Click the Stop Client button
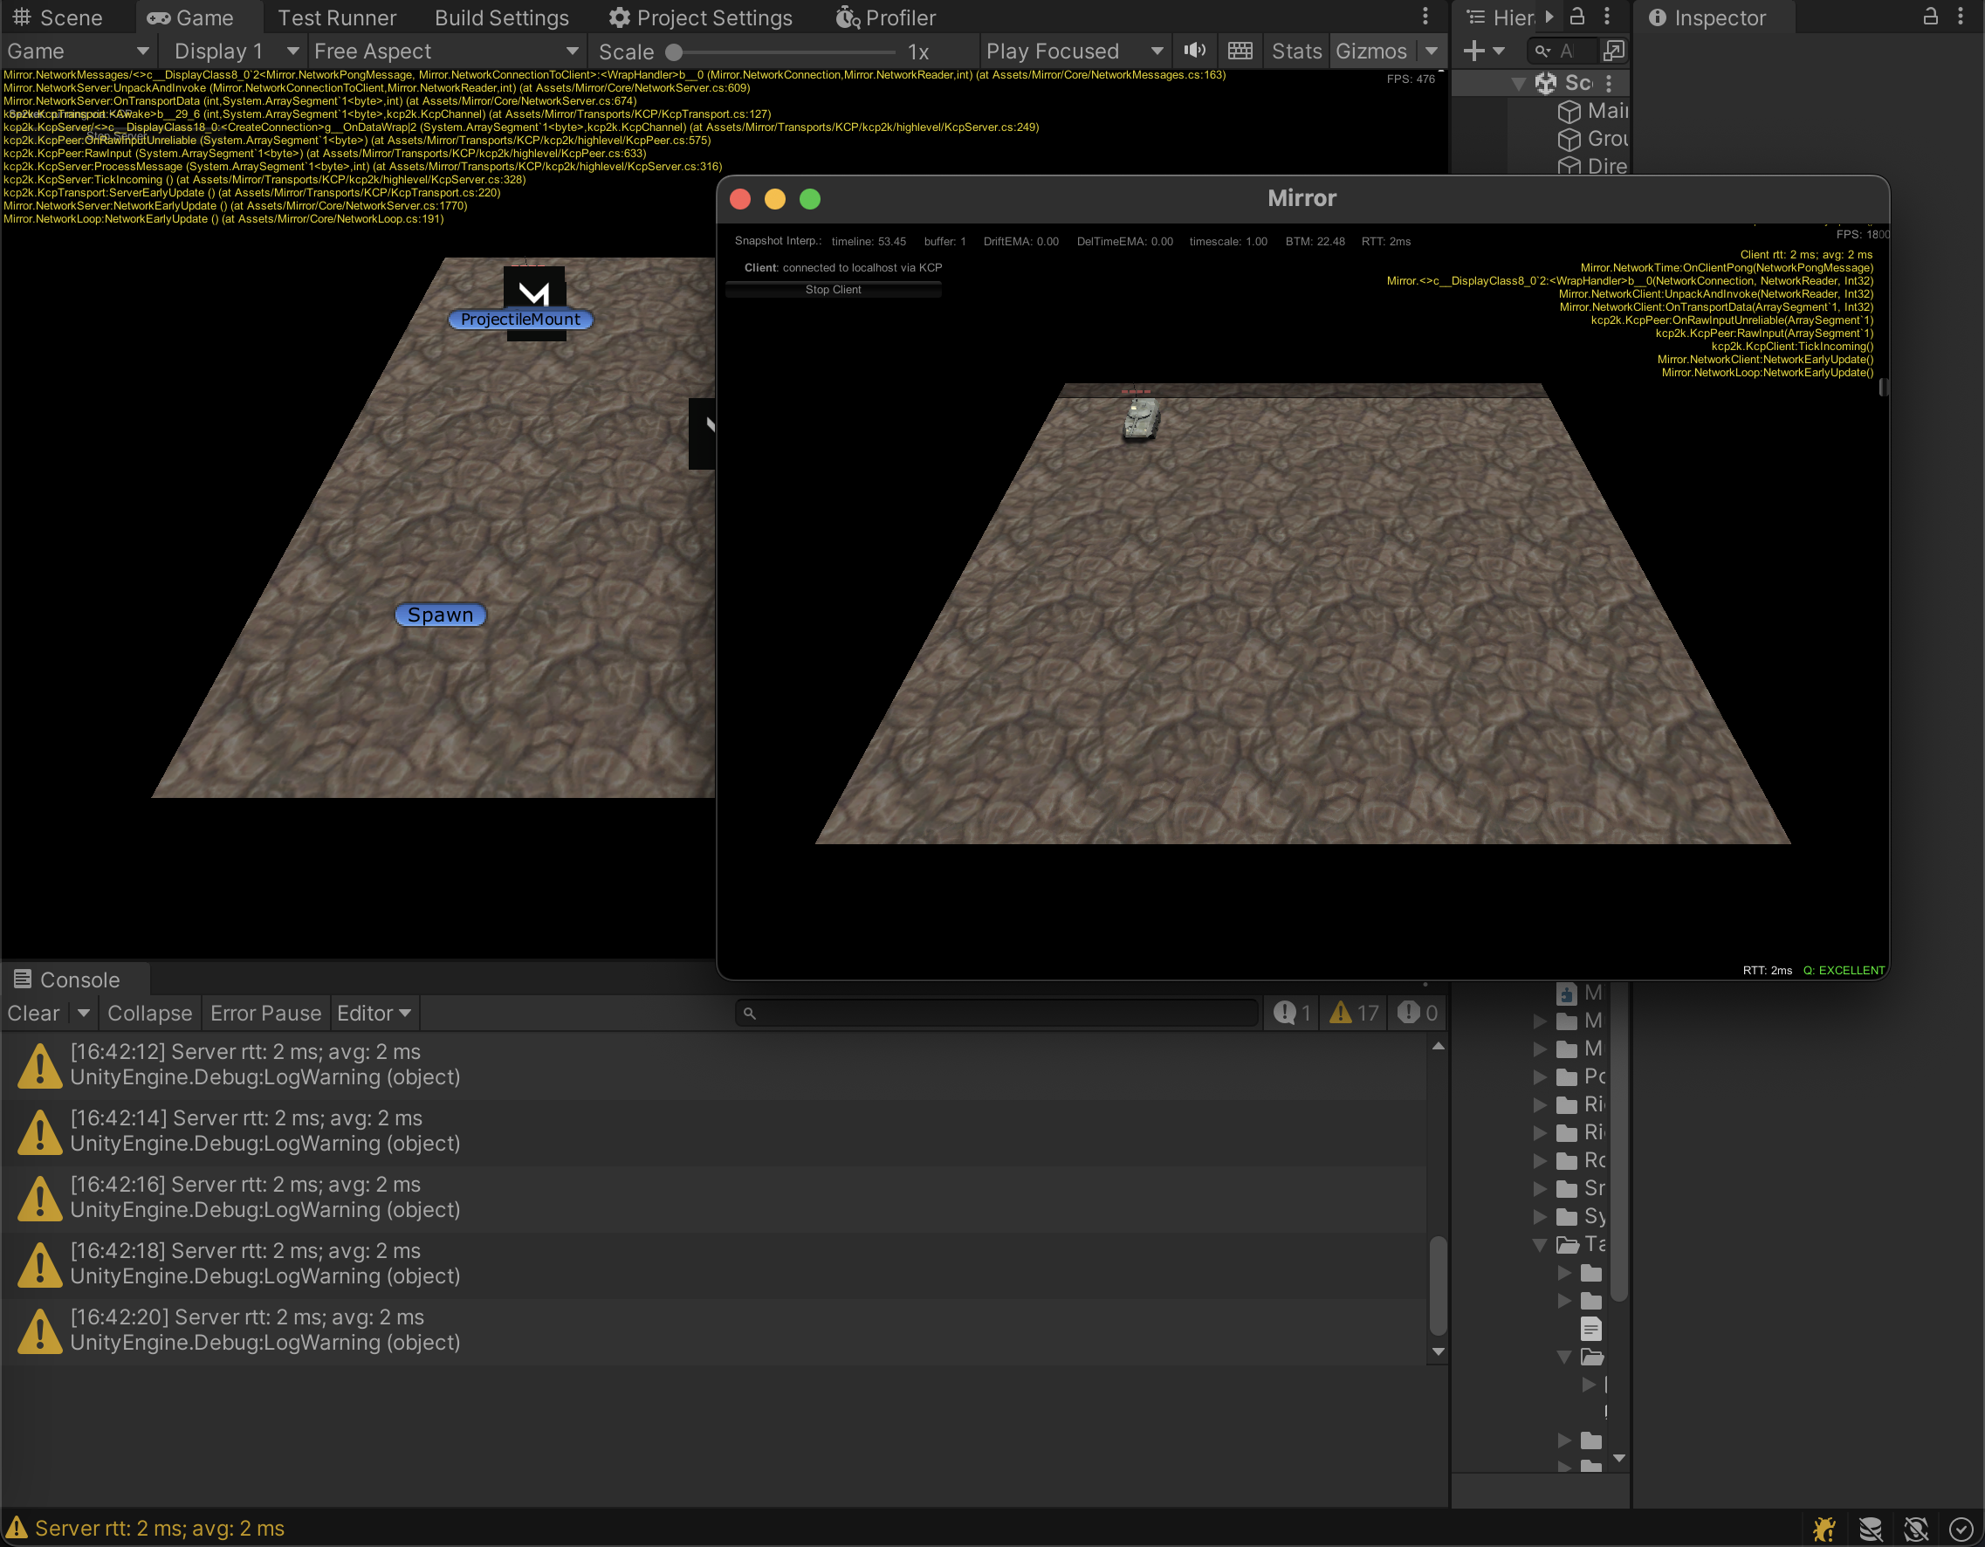 click(833, 290)
